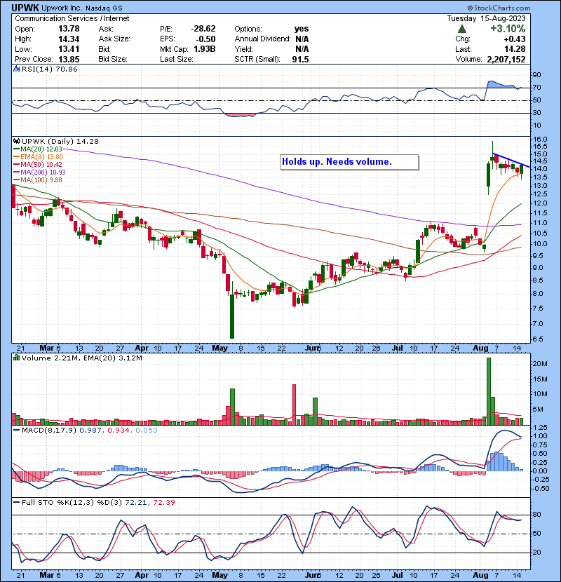Image resolution: width=561 pixels, height=582 pixels.
Task: Click the MA(100) 9.88 legend entry
Action: click(x=37, y=180)
